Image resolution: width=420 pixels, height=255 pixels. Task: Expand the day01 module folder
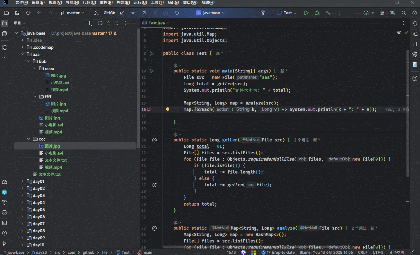[x=22, y=181]
